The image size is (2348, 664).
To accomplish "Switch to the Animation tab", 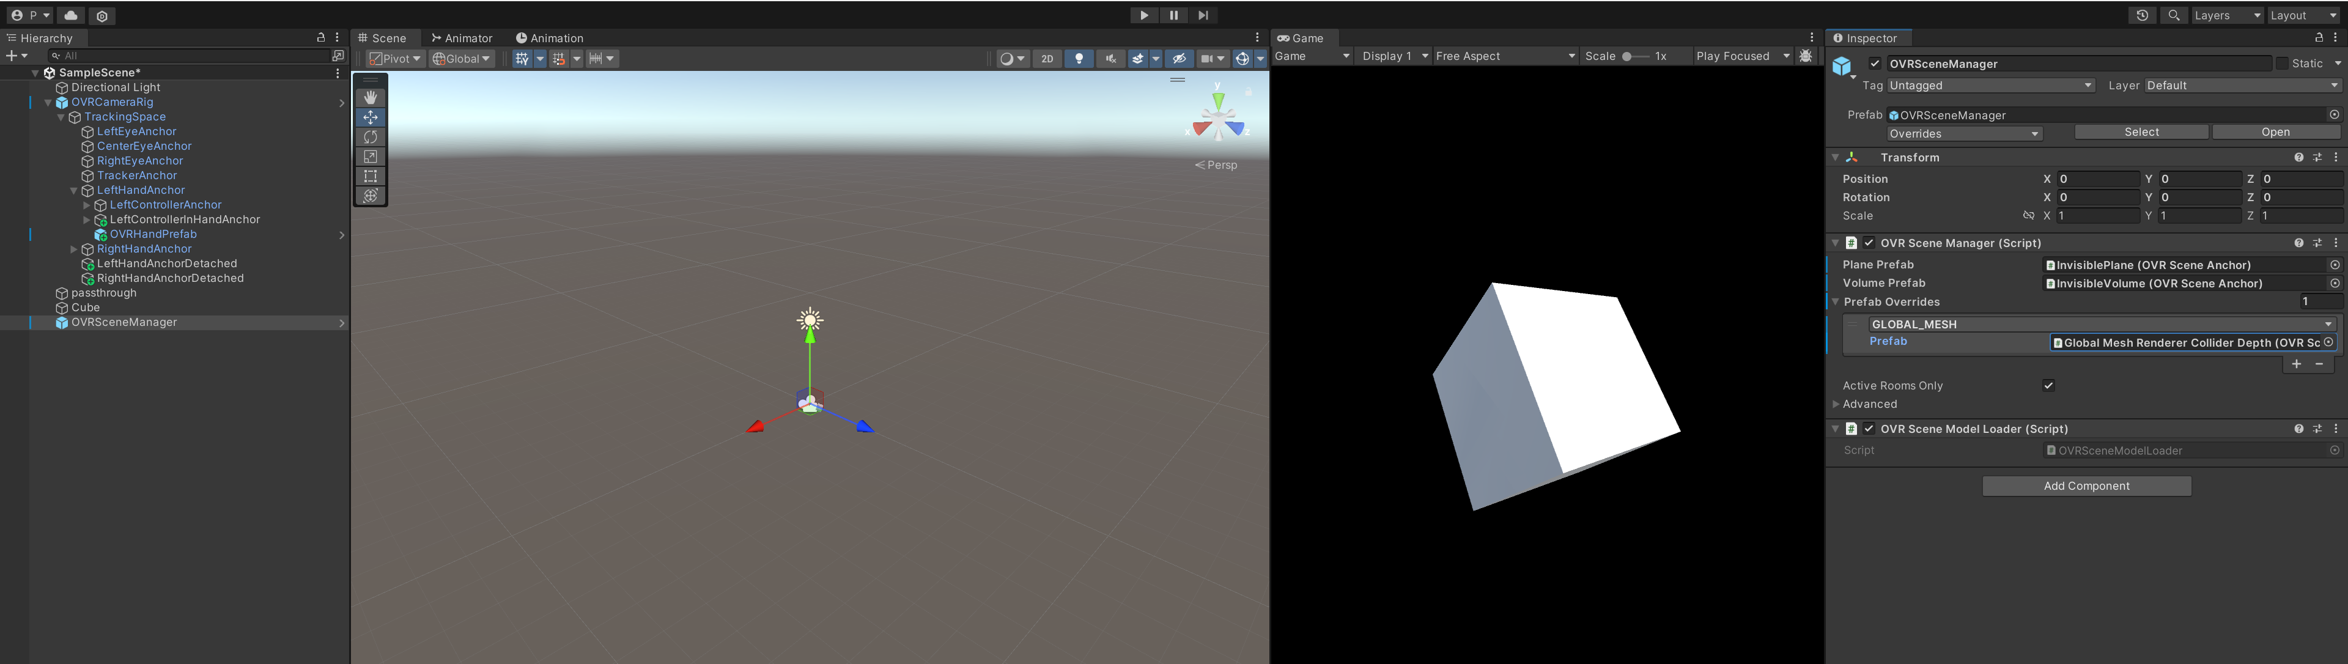I will (550, 39).
